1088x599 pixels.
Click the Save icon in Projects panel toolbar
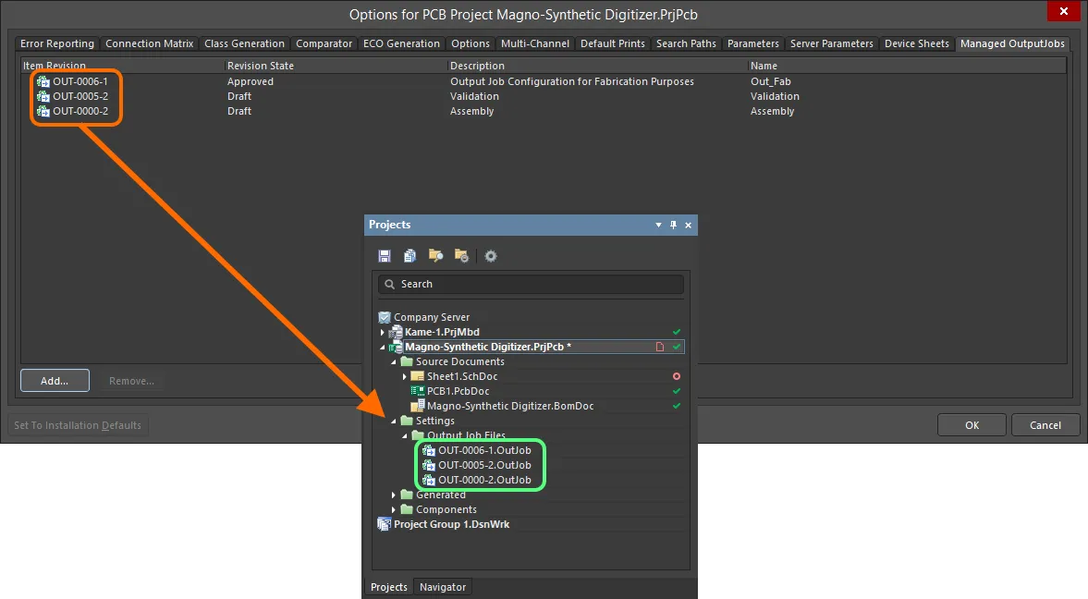click(385, 256)
